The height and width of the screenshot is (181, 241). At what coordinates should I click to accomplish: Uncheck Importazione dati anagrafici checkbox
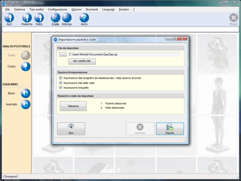tap(61, 78)
